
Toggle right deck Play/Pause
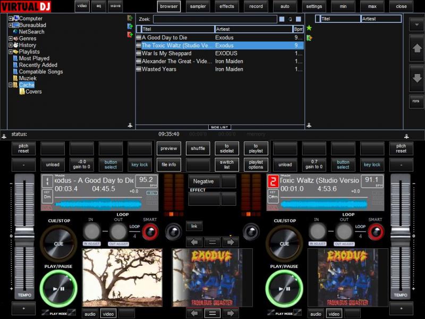coord(284,289)
